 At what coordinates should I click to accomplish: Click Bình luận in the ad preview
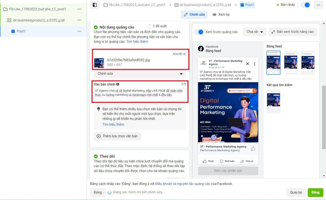click(x=227, y=161)
